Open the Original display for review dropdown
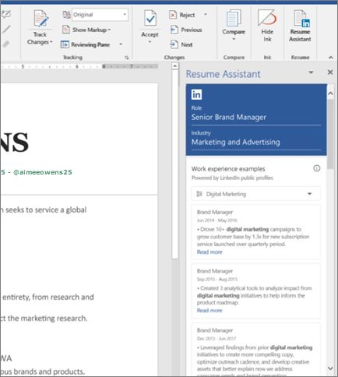This screenshot has width=338, height=377. (100, 15)
